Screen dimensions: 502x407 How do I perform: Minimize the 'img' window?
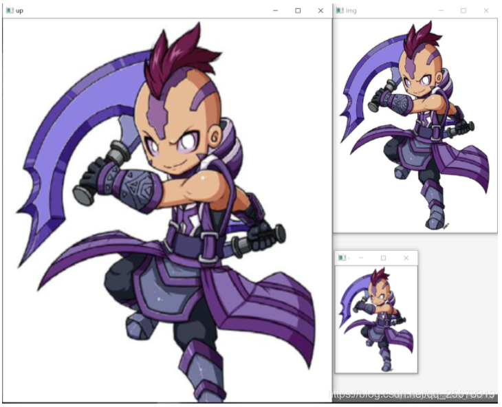(x=441, y=10)
